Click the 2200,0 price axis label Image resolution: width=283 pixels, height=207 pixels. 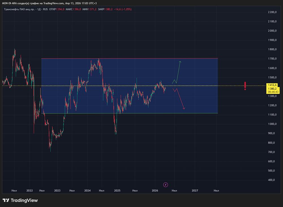[272, 12]
